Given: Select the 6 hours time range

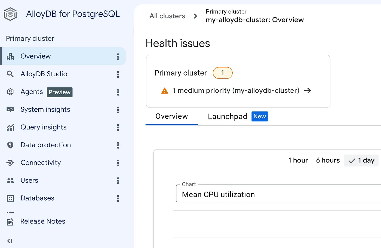Looking at the screenshot, I should coord(328,160).
